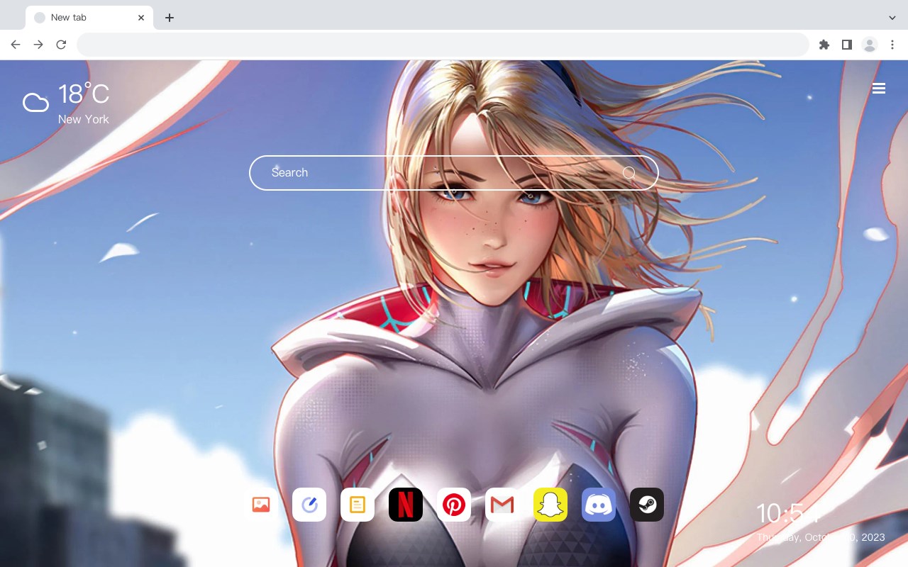Expand the tab search dropdown arrow

click(892, 18)
